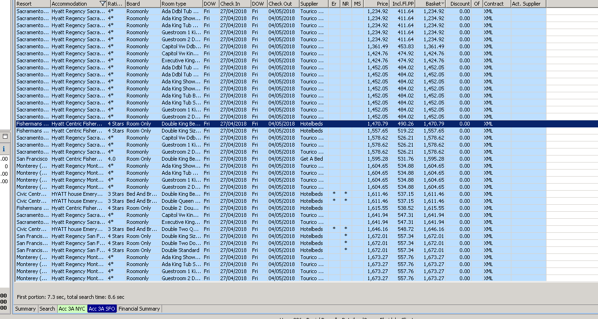The width and height of the screenshot is (598, 319).
Task: Click the Incl.Fl.PP column header
Action: click(x=403, y=4)
